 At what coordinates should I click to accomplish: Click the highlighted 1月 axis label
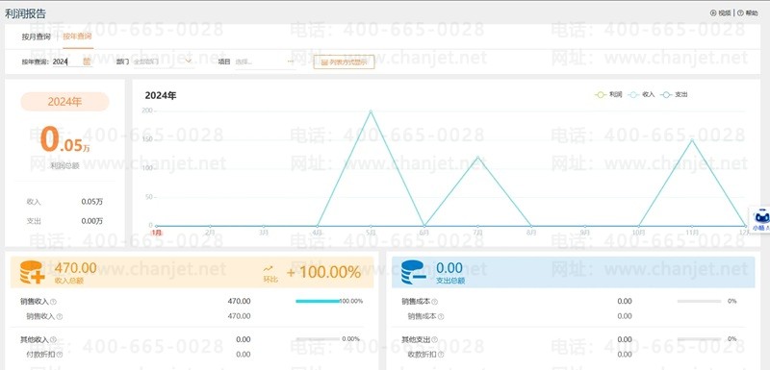157,233
